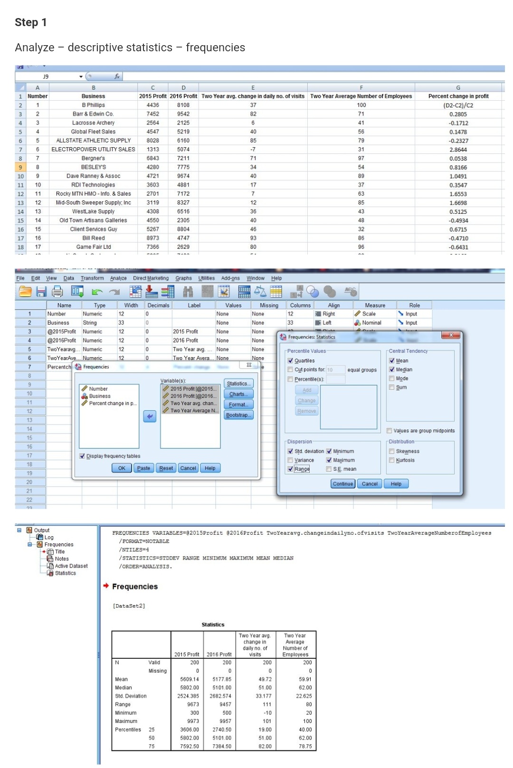Viewport: 513px width, 768px height.
Task: Click the Cut points number input field
Action: (336, 370)
